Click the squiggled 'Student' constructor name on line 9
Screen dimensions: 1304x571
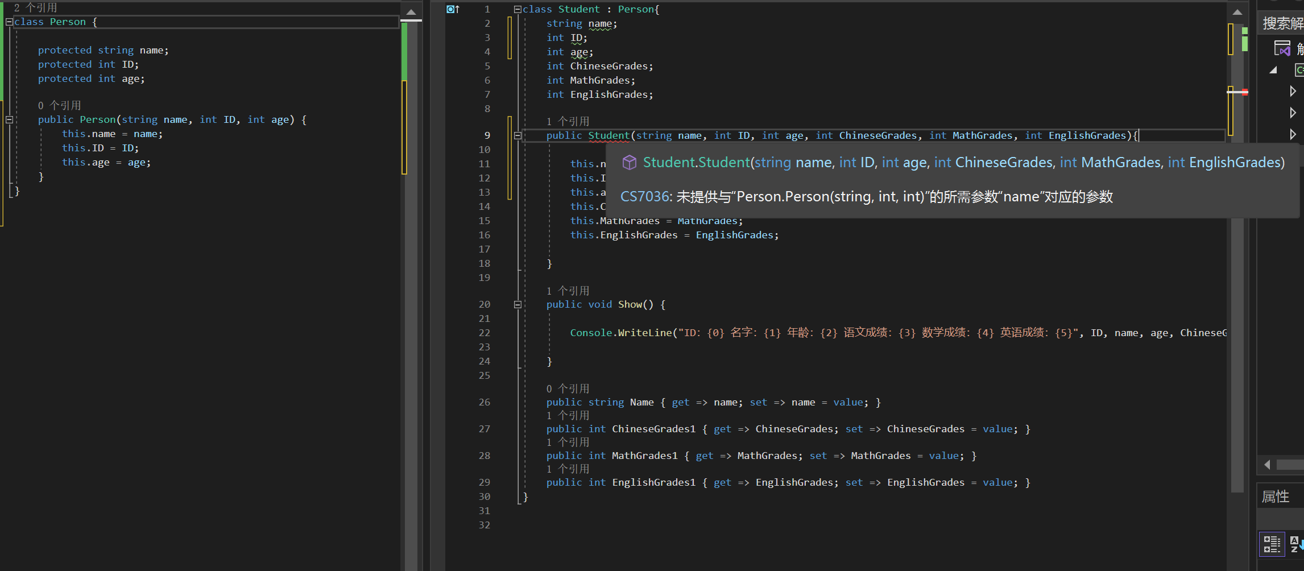point(608,136)
